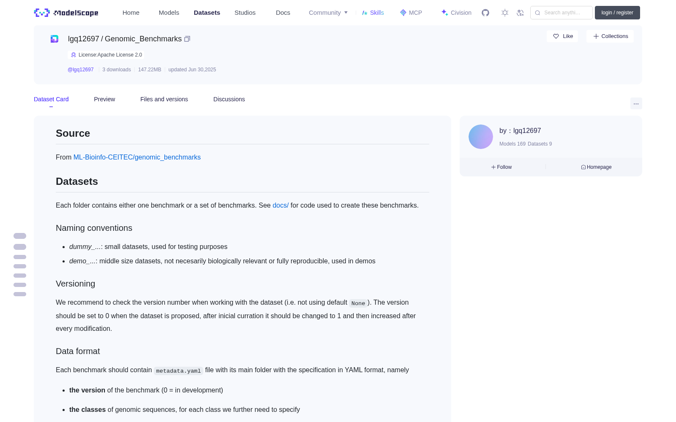676x422 pixels.
Task: Follow the author lgq12697
Action: click(502, 167)
